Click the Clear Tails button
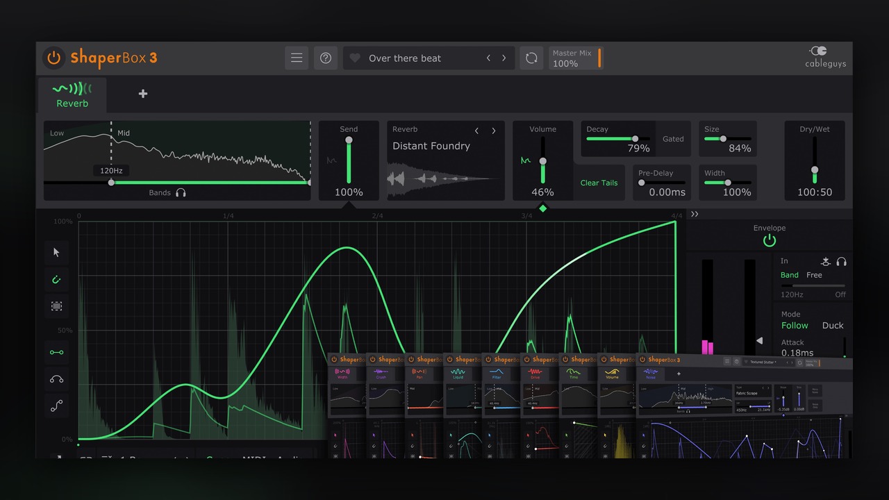This screenshot has width=889, height=500. coord(599,183)
